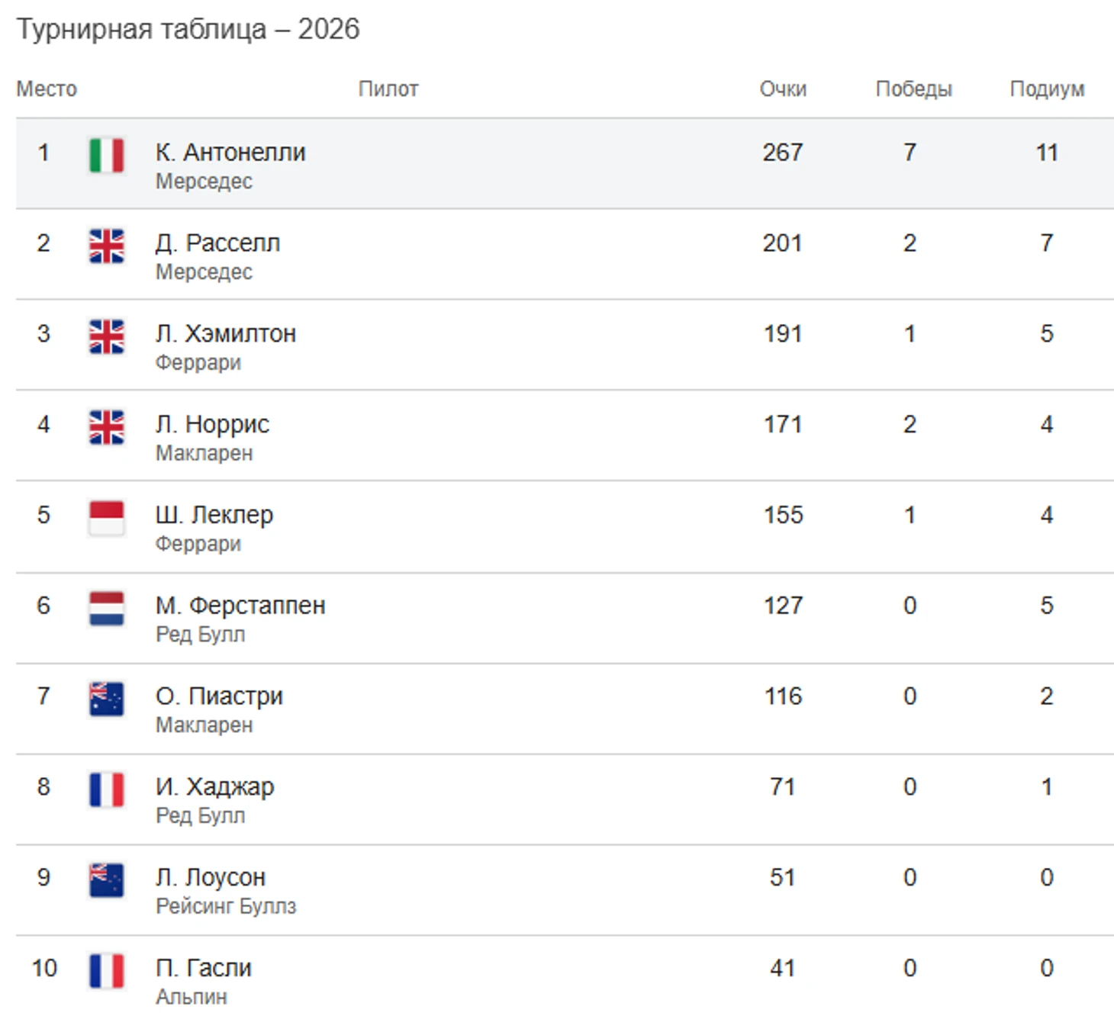The image size is (1114, 1016).
Task: Click the British flag beside Д. Расселл
Action: 106,246
